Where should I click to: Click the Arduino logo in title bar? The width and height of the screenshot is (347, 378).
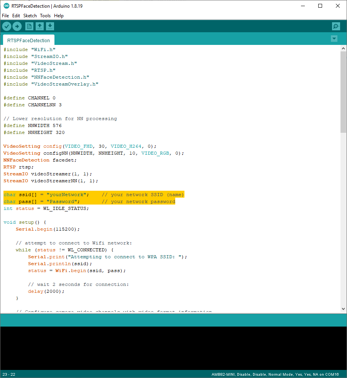tap(7, 6)
